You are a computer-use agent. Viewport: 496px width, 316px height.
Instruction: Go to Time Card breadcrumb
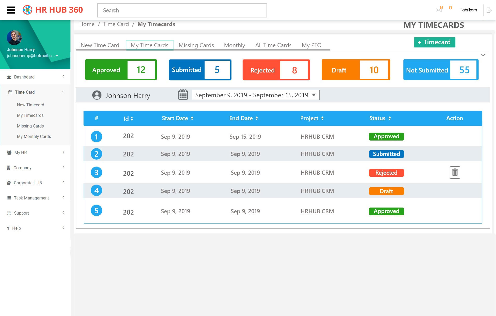[x=116, y=24]
